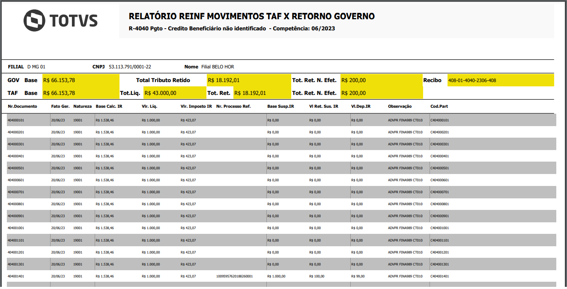
Task: Click the 'Vl.Dep.IR' column header
Action: (x=361, y=106)
